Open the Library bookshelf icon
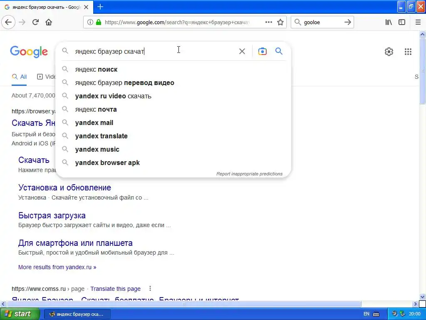426x320 pixels. coord(389,22)
